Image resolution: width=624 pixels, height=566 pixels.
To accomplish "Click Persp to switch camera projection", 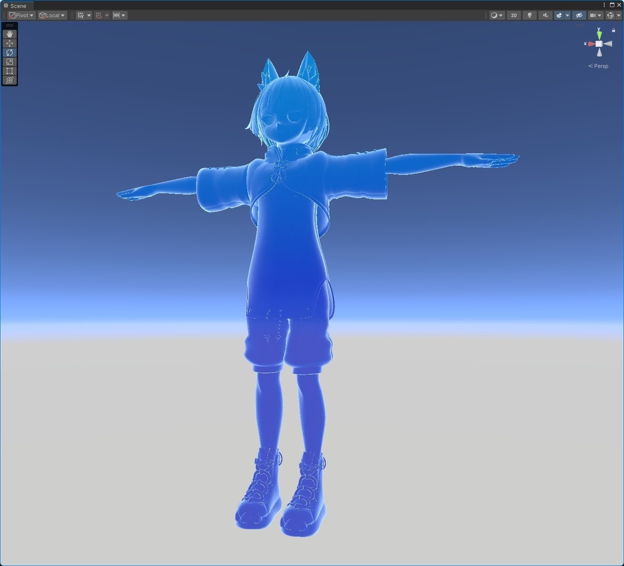I will 599,66.
